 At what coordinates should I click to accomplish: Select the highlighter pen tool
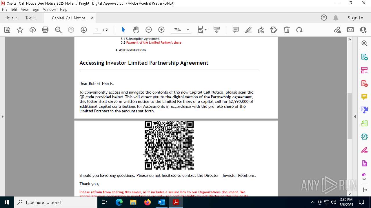(x=248, y=30)
